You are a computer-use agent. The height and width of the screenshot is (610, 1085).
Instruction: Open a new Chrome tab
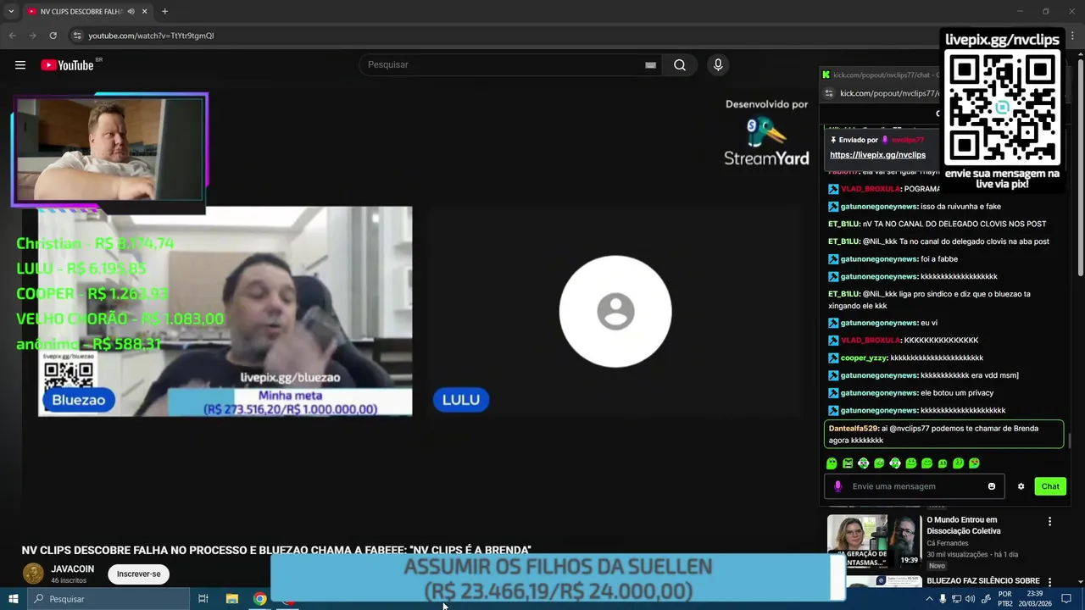pyautogui.click(x=164, y=11)
